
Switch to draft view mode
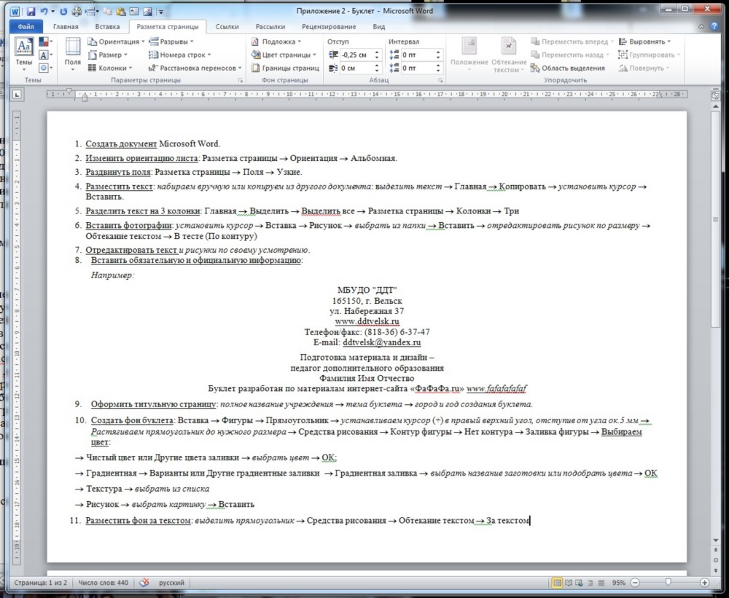point(600,583)
